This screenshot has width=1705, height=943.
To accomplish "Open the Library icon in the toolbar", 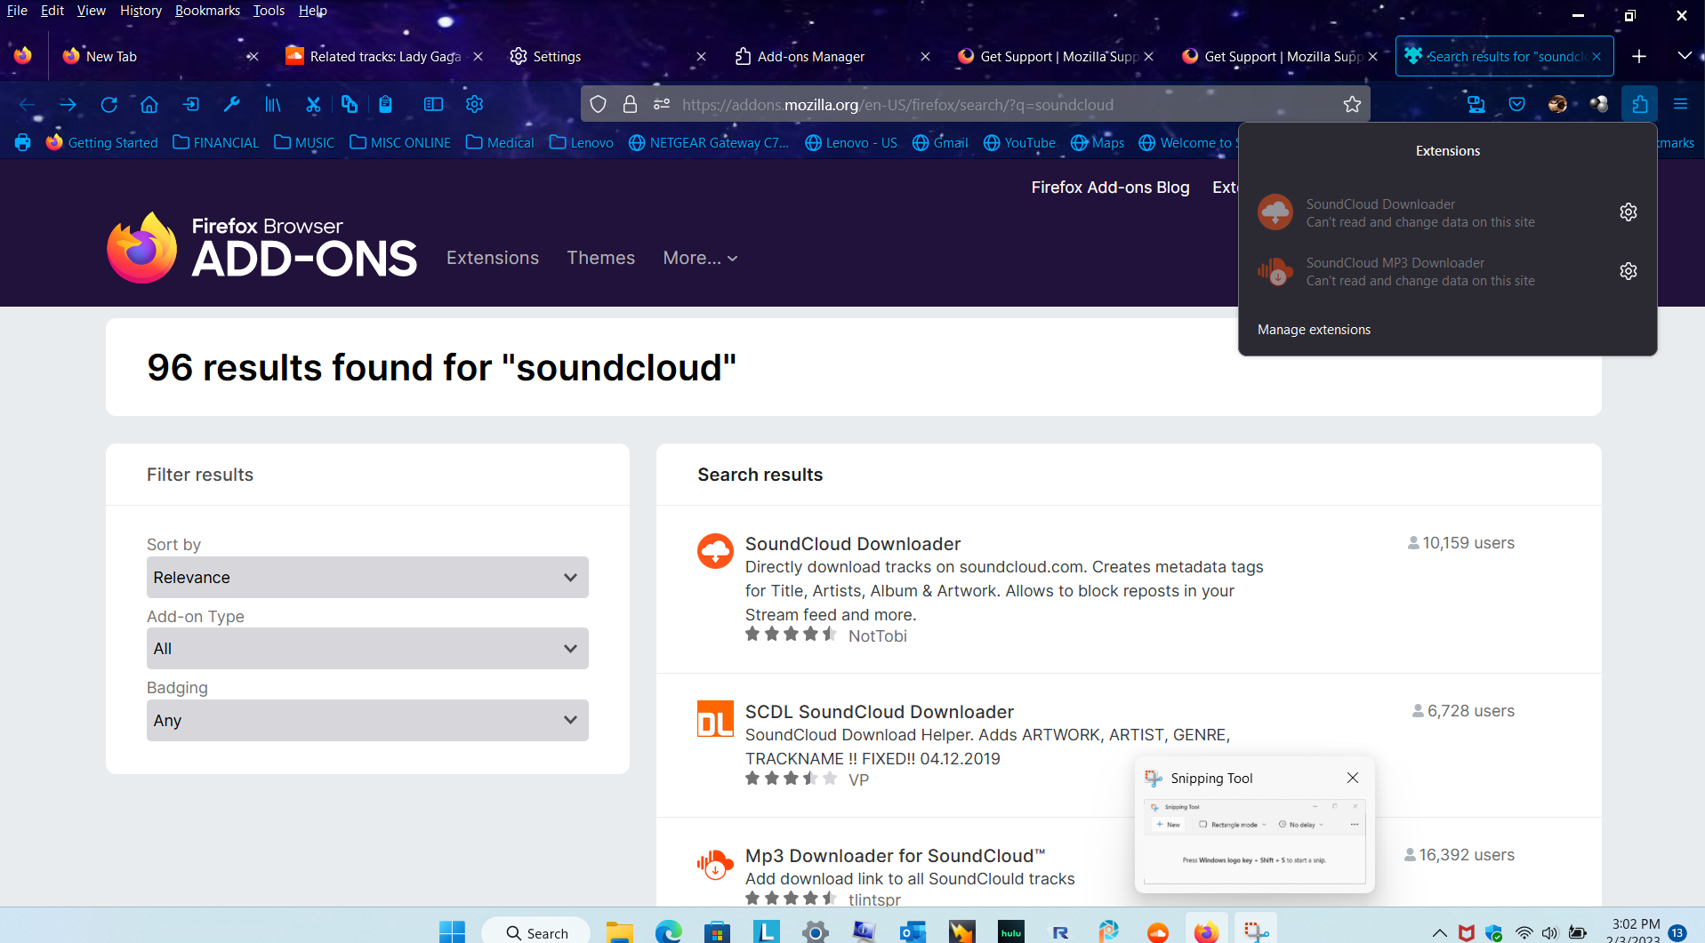I will pyautogui.click(x=272, y=105).
